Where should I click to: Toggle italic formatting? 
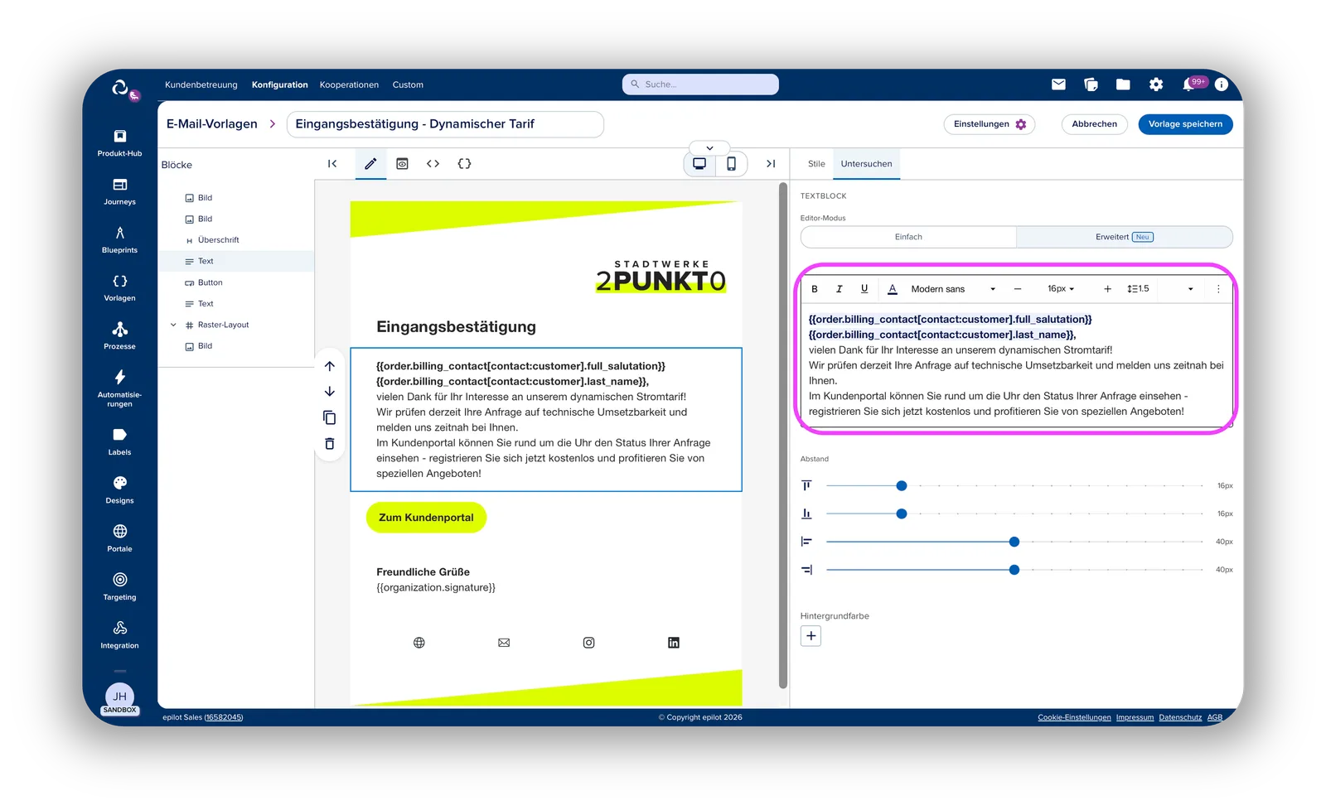tap(840, 289)
